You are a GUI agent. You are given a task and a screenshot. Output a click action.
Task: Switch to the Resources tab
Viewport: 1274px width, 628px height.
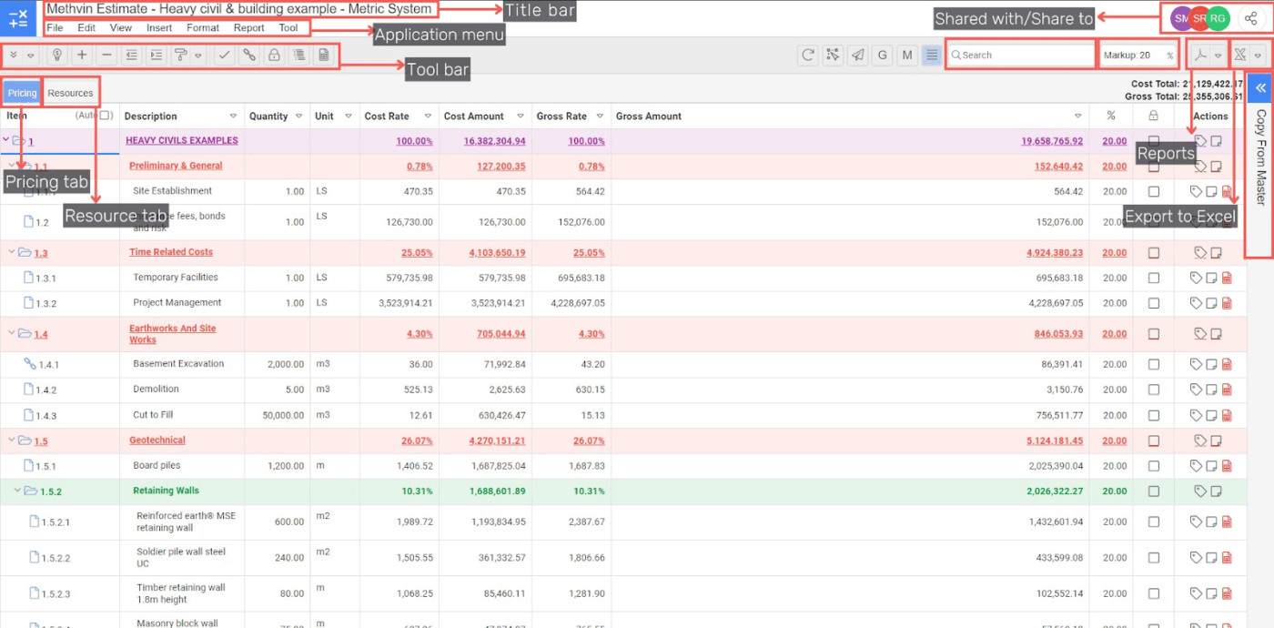tap(71, 92)
